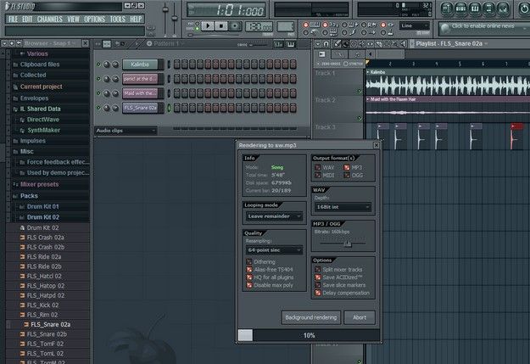Select the playlist Select tool
The height and width of the screenshot is (364, 530).
coord(387,43)
